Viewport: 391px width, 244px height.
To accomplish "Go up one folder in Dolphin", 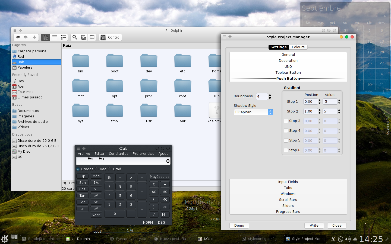I will pos(34,37).
